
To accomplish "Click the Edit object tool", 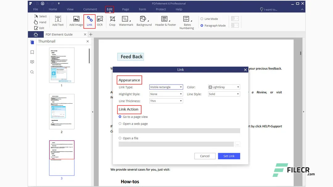I will click(39, 28).
